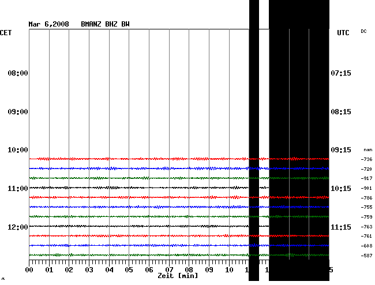Select the CET time label '12:00'
The width and height of the screenshot is (375, 285).
pos(18,227)
